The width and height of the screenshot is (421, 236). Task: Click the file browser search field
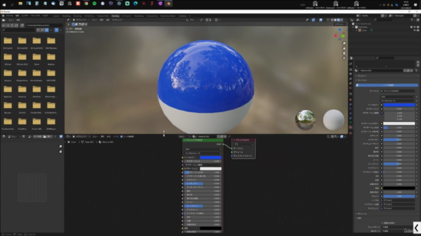[x=18, y=30]
